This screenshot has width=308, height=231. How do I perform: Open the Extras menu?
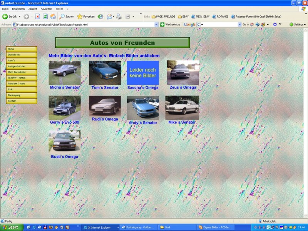click(x=59, y=8)
